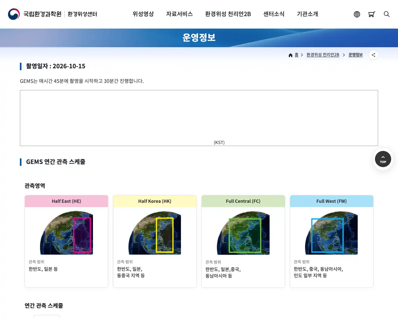Click the GEMS 연간 관측 스케줄 heading

click(56, 162)
